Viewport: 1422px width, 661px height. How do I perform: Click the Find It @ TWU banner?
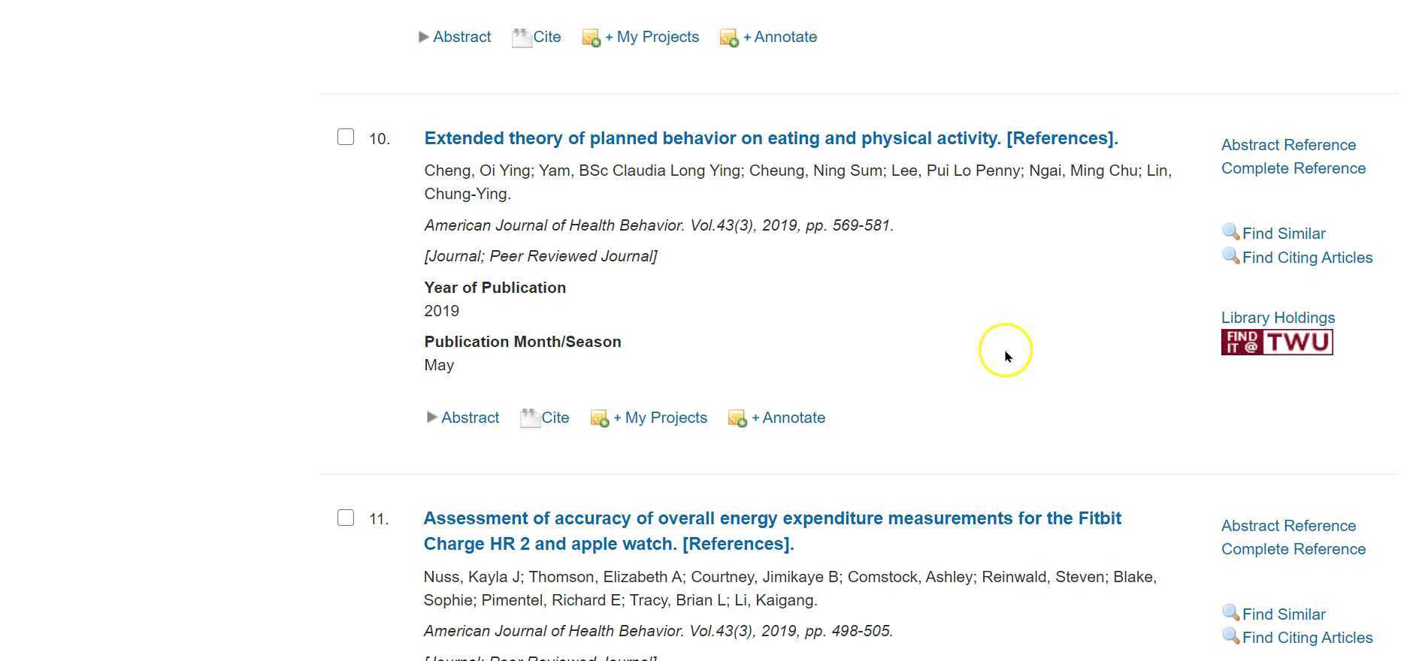pos(1276,341)
